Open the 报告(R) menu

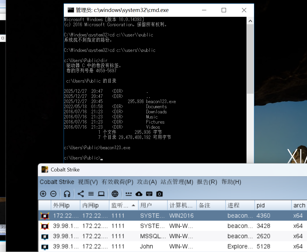207,182
